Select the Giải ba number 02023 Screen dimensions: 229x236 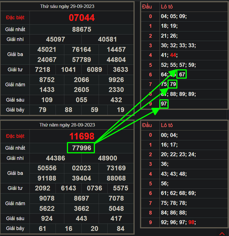pyautogui.click(x=82, y=168)
